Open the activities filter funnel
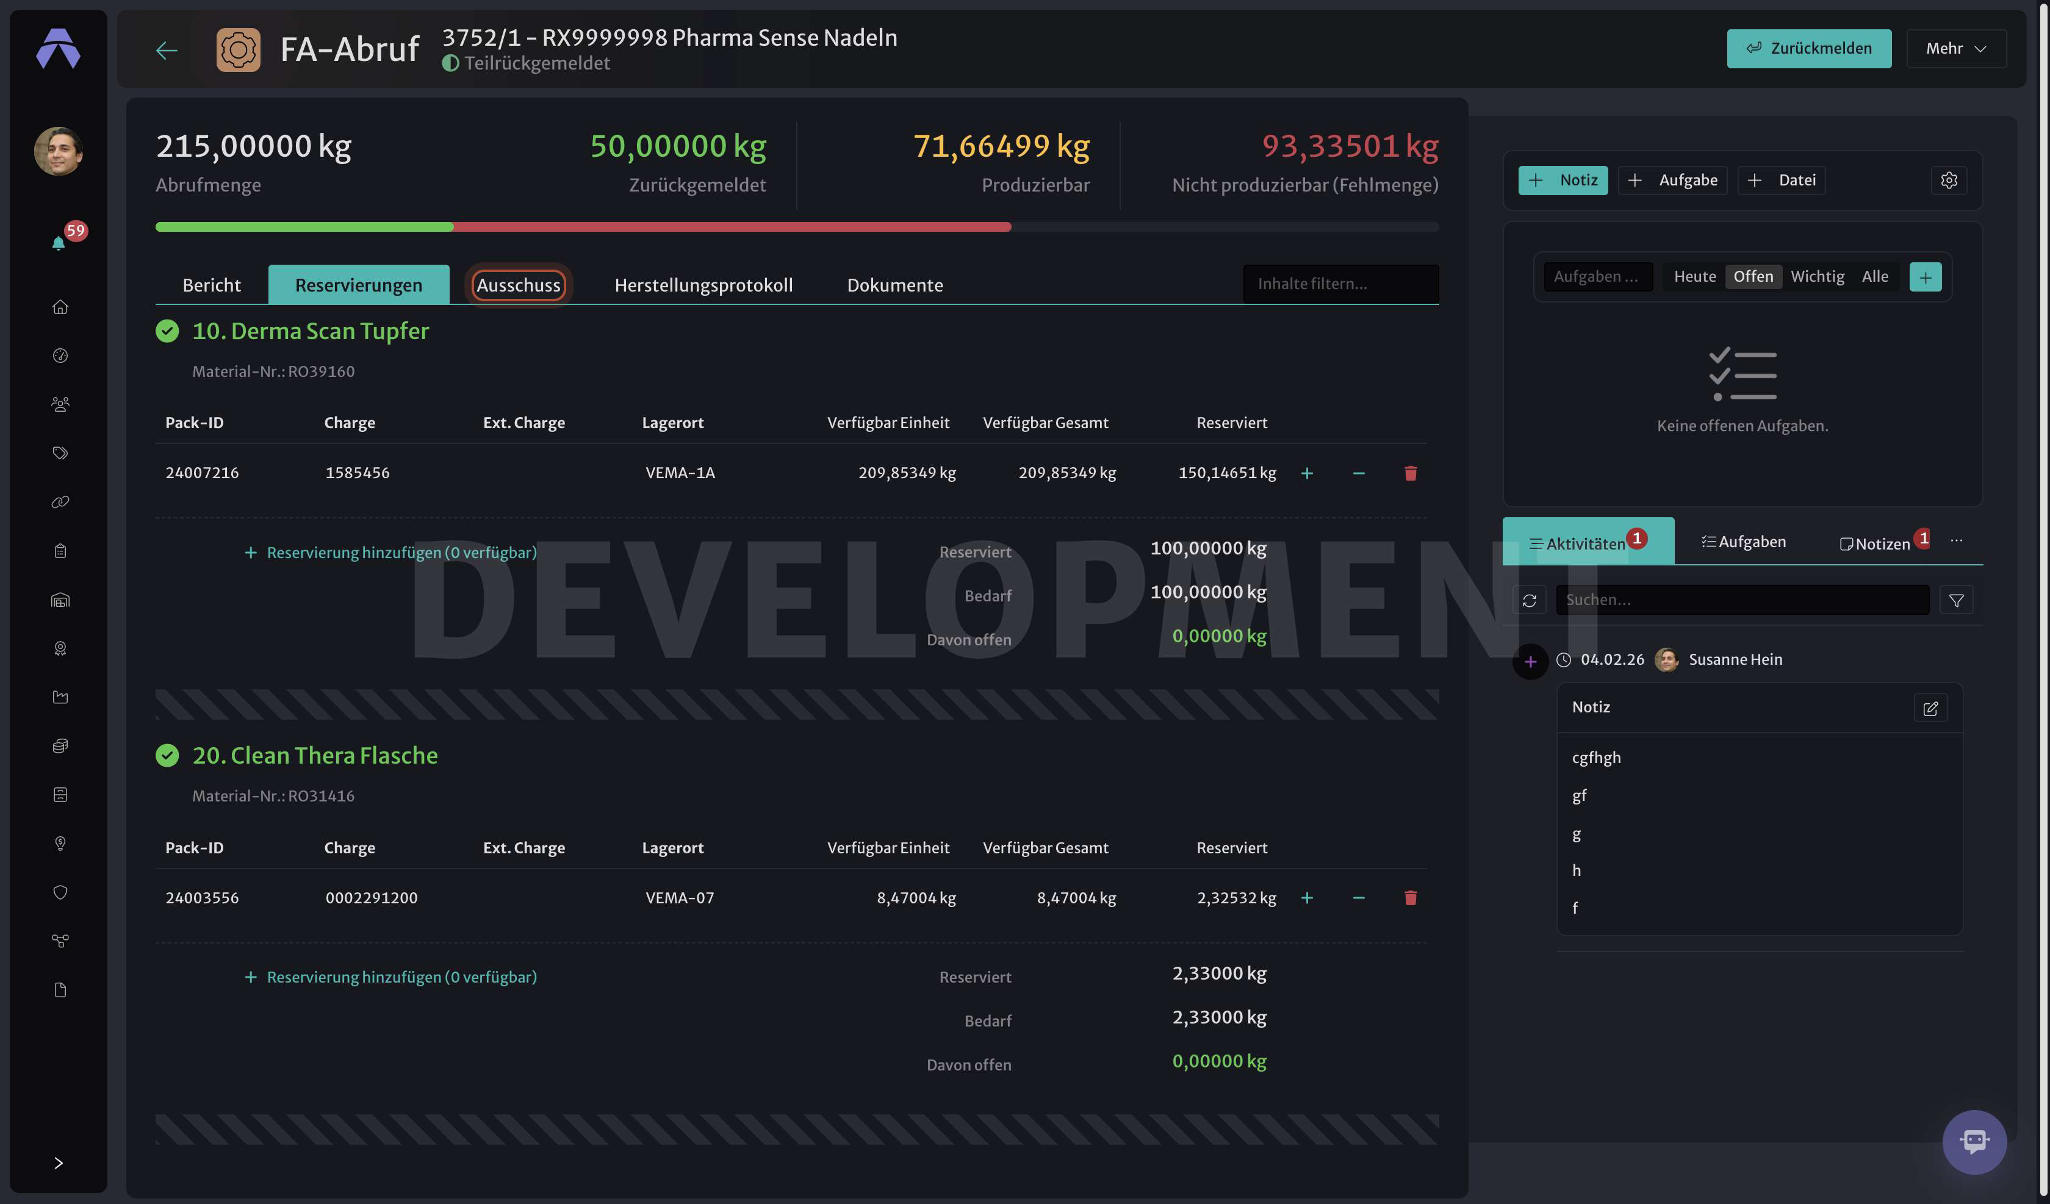Screen dimensions: 2050x1204 tap(1957, 600)
